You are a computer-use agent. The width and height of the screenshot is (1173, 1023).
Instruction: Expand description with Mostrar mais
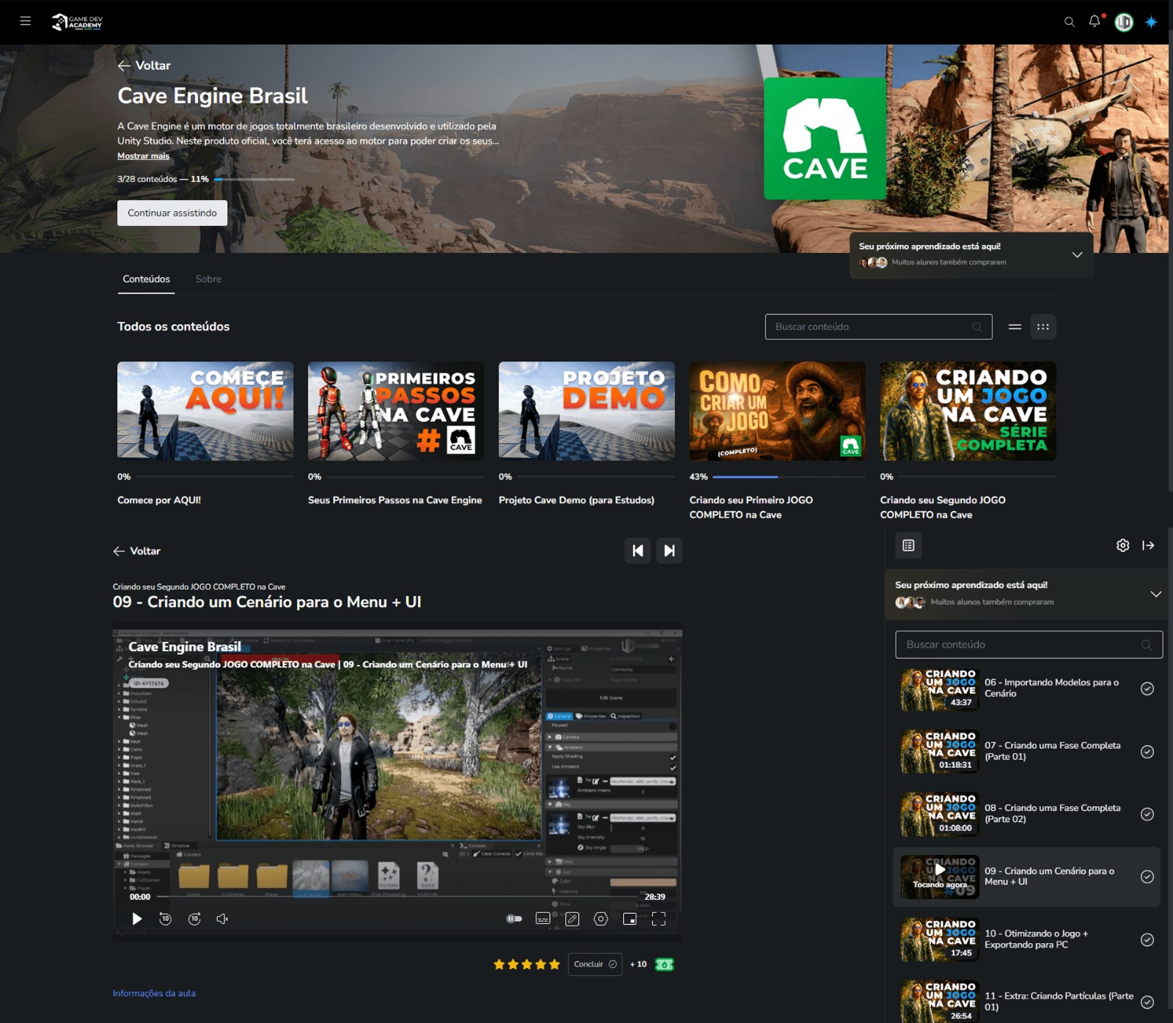coord(143,155)
